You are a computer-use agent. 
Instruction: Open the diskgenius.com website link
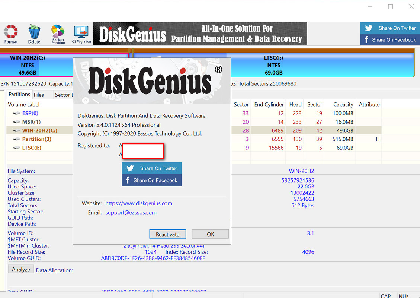(139, 203)
